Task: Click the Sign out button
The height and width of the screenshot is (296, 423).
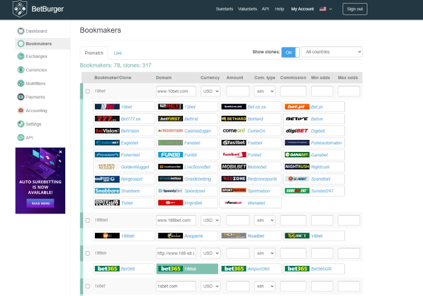Action: [354, 9]
